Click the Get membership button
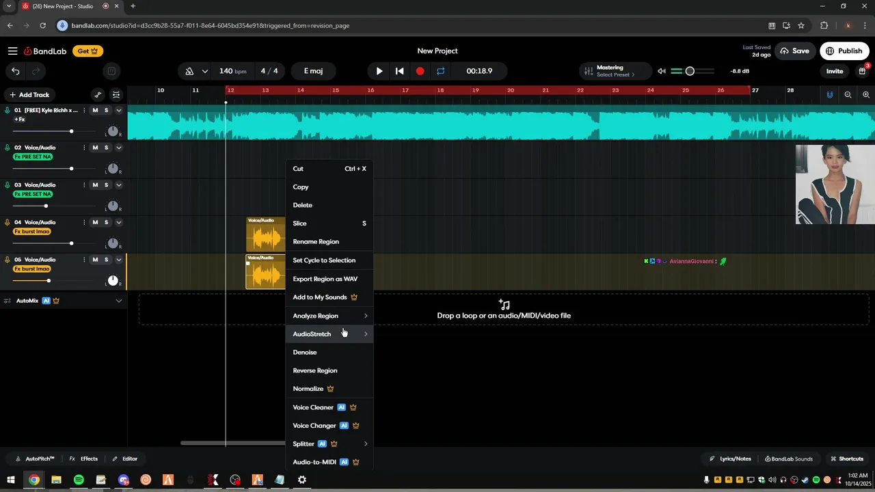The height and width of the screenshot is (492, 875). (87, 51)
